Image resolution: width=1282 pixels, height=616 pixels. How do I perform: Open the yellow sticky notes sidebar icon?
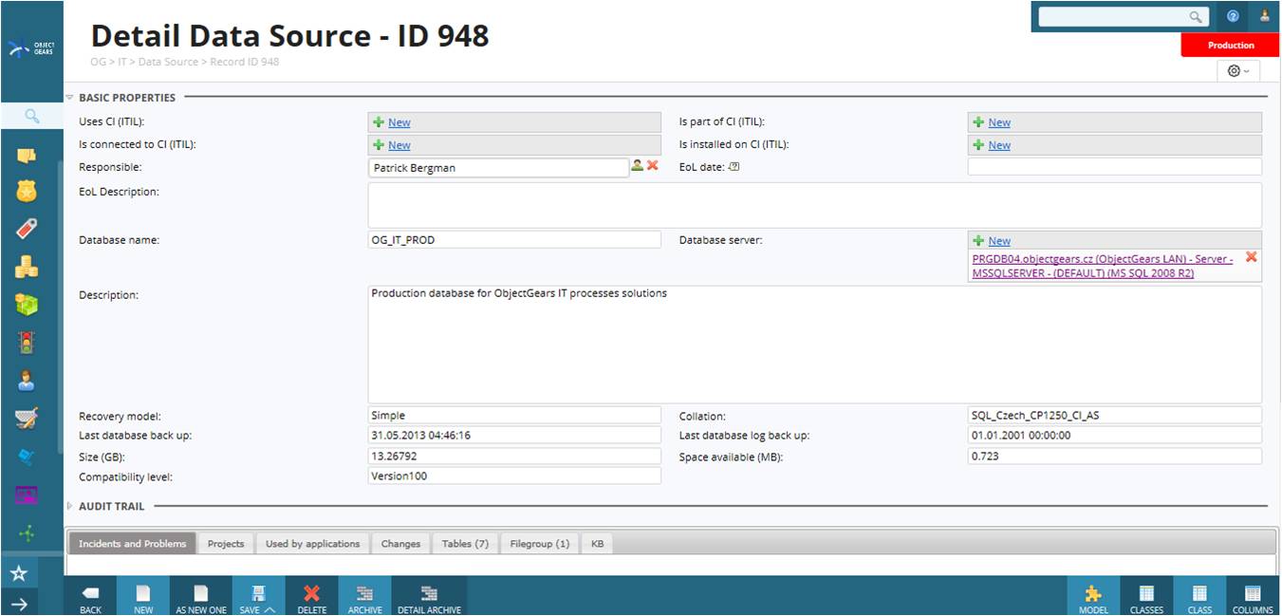27,156
